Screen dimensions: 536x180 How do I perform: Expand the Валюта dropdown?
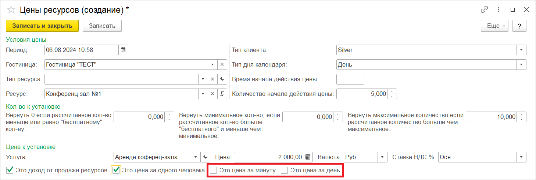(383, 157)
